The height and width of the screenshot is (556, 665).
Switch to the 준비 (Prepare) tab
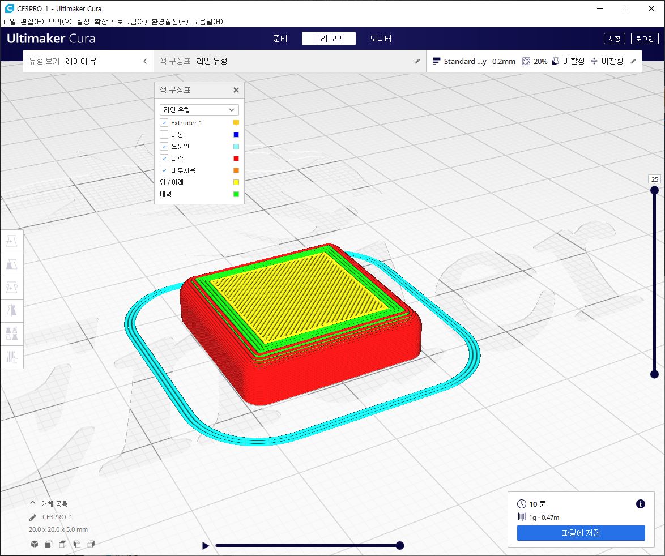pyautogui.click(x=280, y=39)
